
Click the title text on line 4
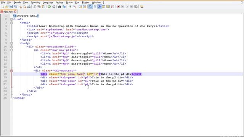97,26
